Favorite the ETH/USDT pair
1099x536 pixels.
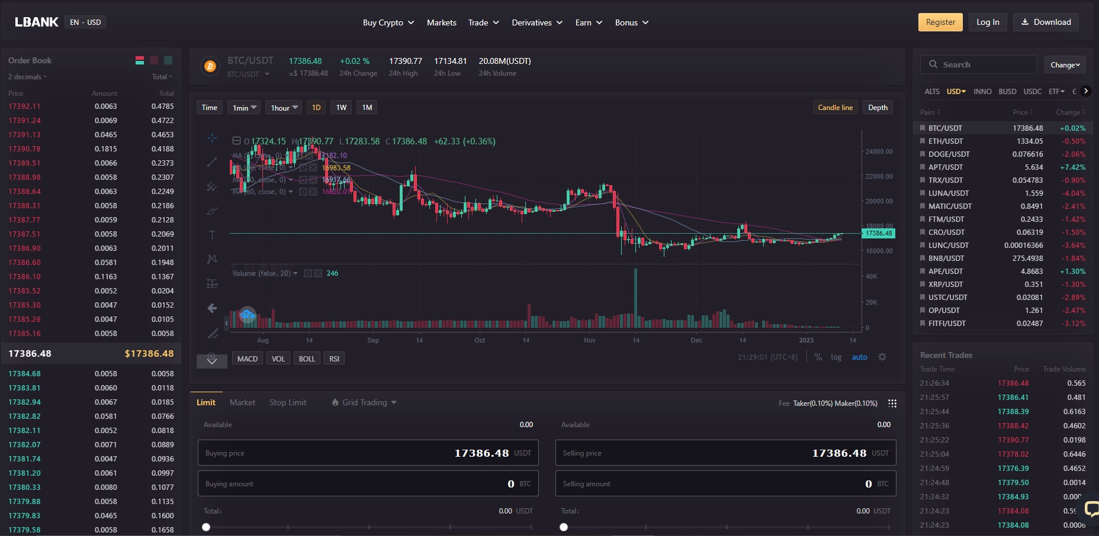[923, 141]
